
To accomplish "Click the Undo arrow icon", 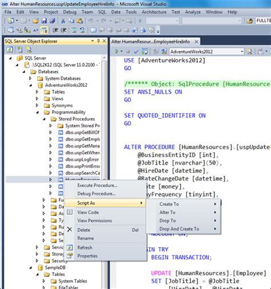I will (90, 21).
